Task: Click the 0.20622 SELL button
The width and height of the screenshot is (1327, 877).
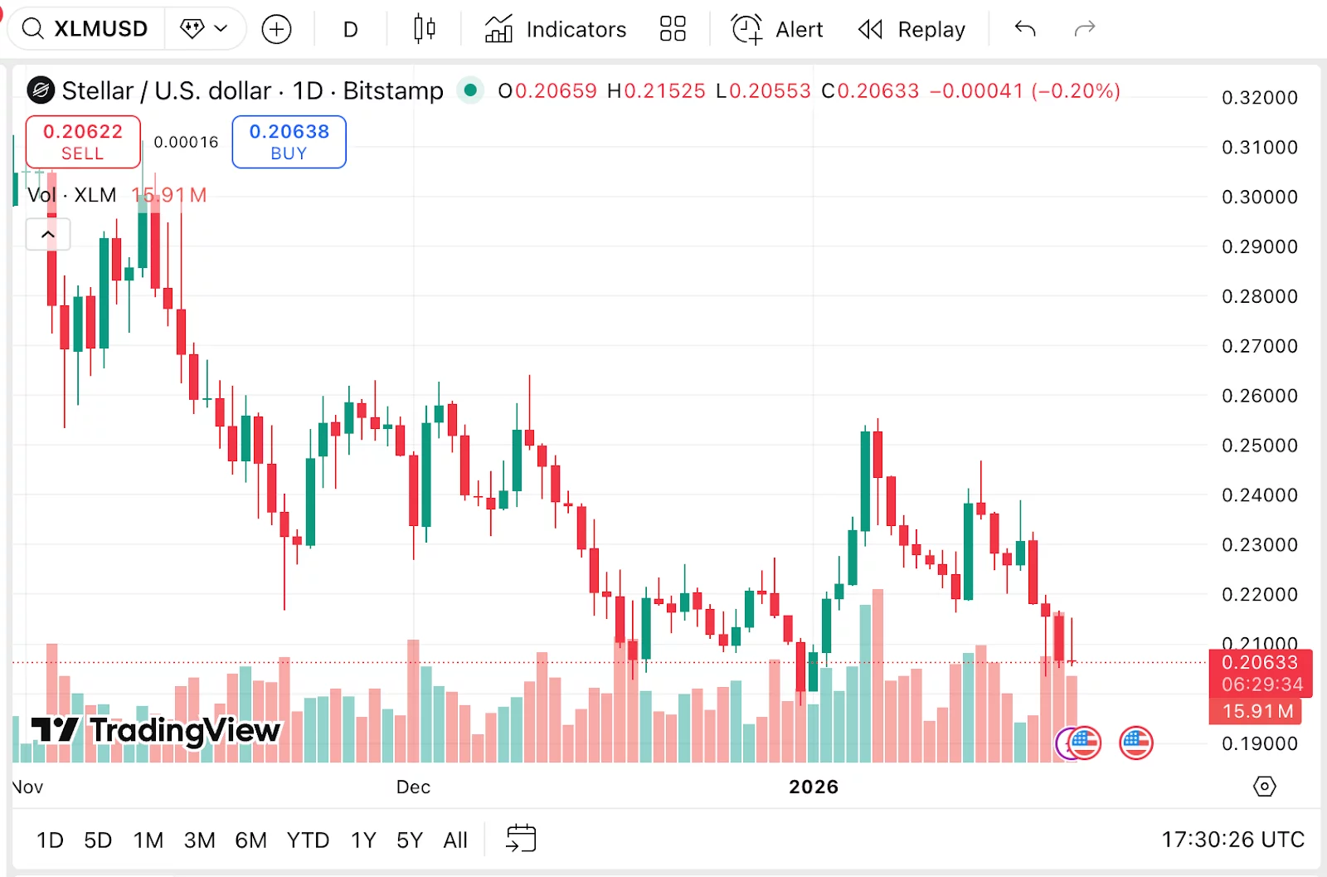Action: [83, 141]
